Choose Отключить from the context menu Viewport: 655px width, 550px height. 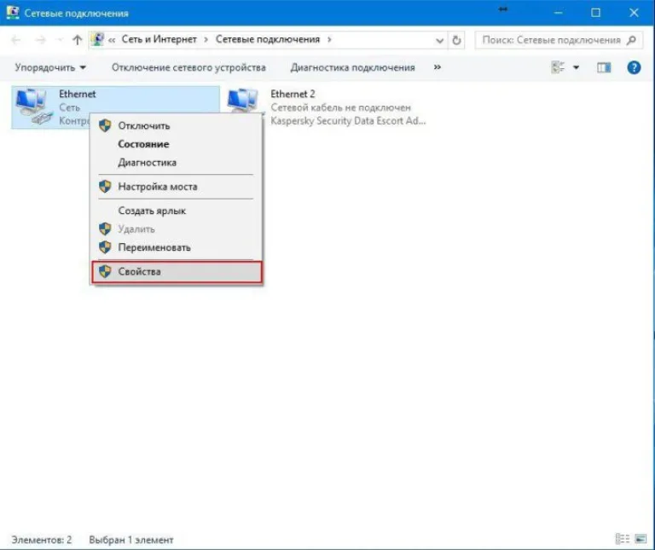click(176, 125)
